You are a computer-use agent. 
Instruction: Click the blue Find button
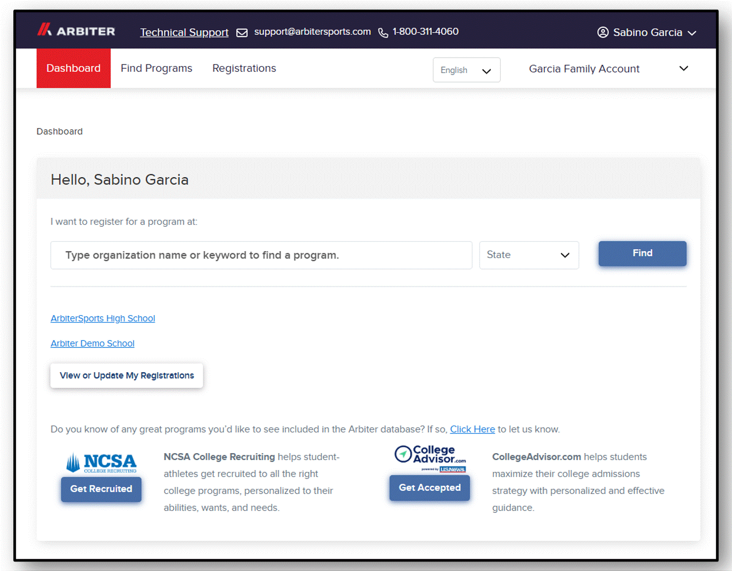(x=642, y=253)
